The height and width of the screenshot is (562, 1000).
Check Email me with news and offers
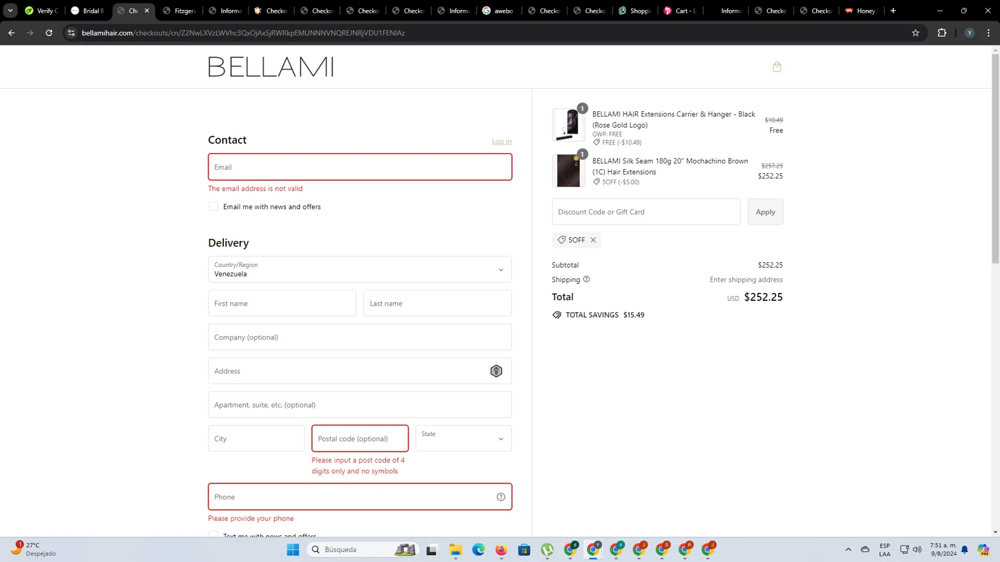coord(213,206)
